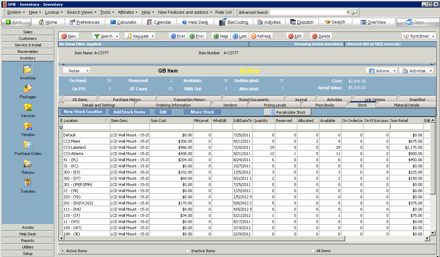Open the Purchase Orders sidebar icon
Viewport: 440px width, 257px height.
pos(28,145)
